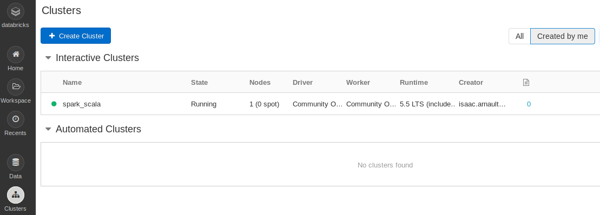Click the green running status dot
Image resolution: width=600 pixels, height=215 pixels.
[54, 104]
